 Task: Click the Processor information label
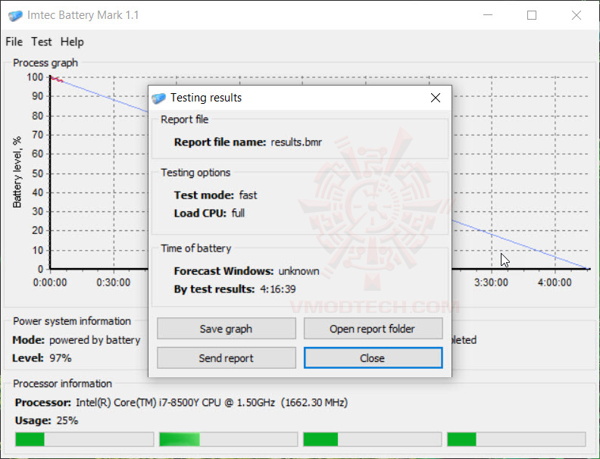coord(62,384)
